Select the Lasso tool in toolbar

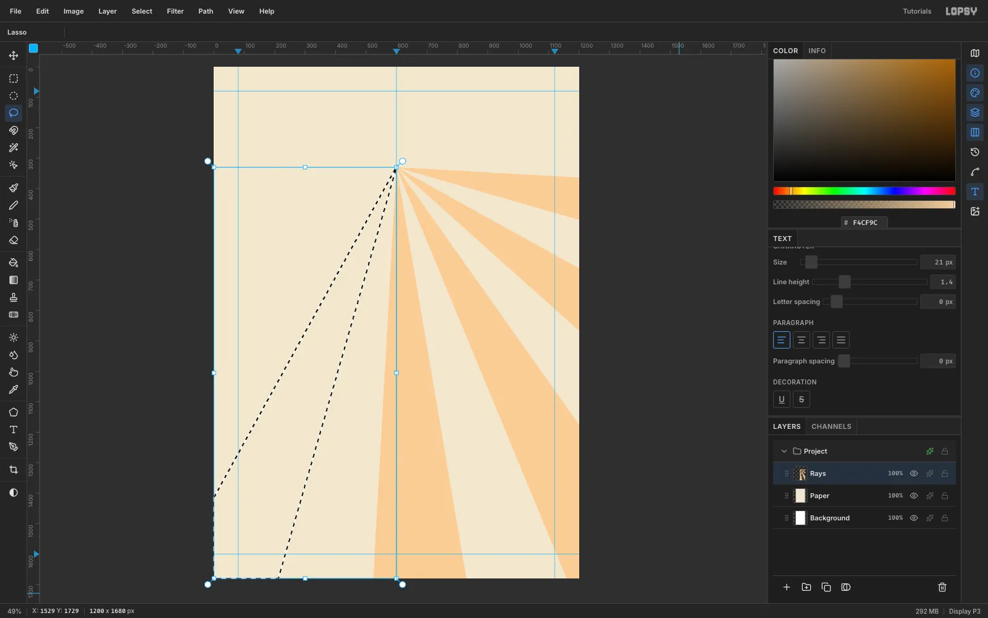14,113
